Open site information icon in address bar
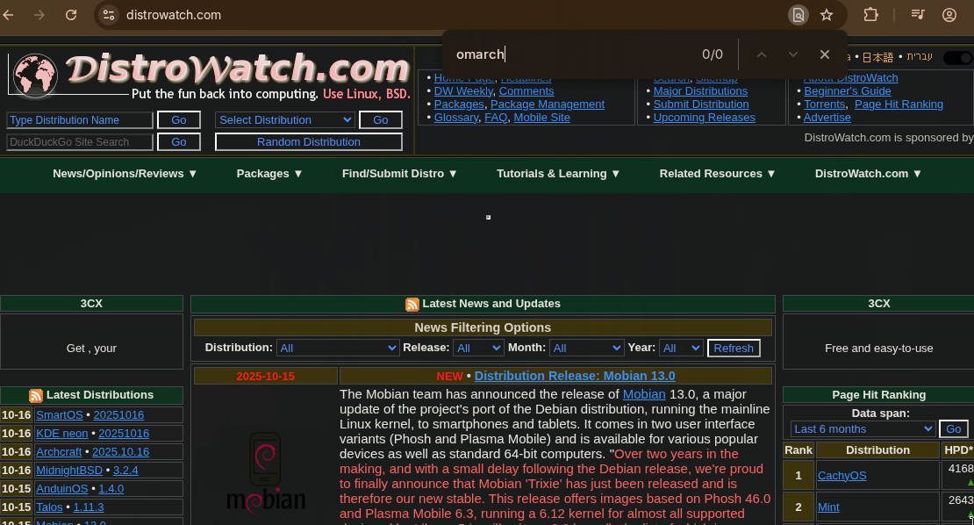This screenshot has height=525, width=974. pos(109,15)
